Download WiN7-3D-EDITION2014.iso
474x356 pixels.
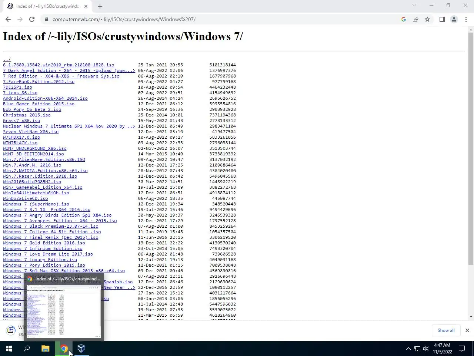pos(33,154)
